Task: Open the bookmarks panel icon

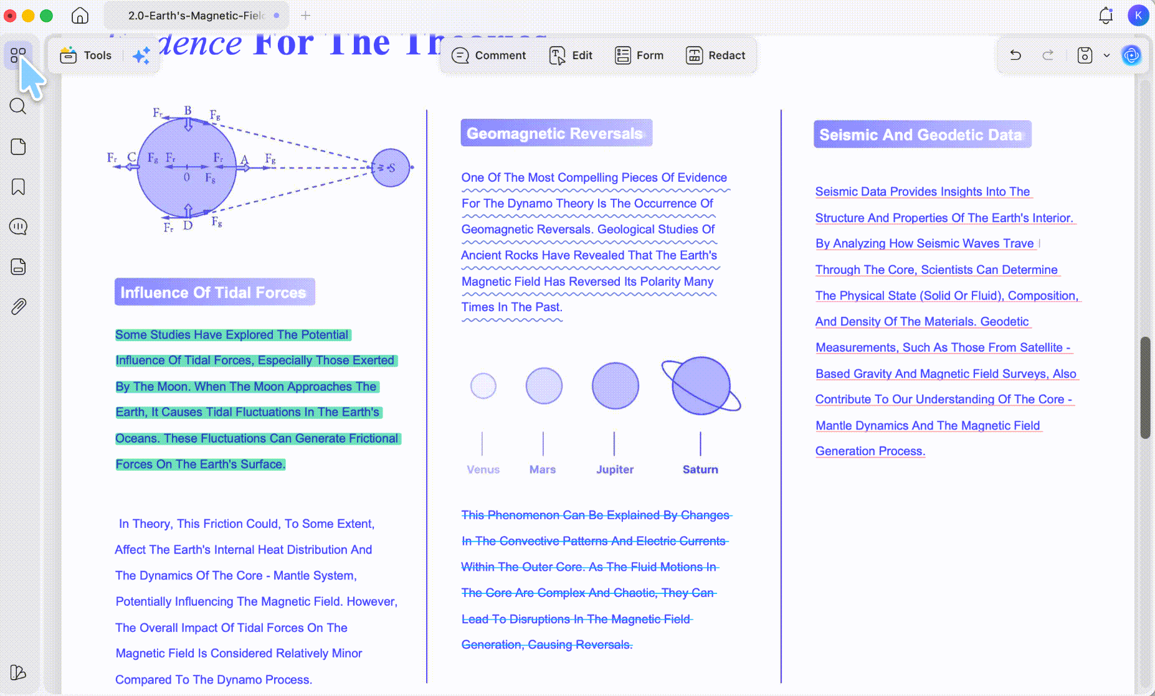Action: click(x=18, y=187)
